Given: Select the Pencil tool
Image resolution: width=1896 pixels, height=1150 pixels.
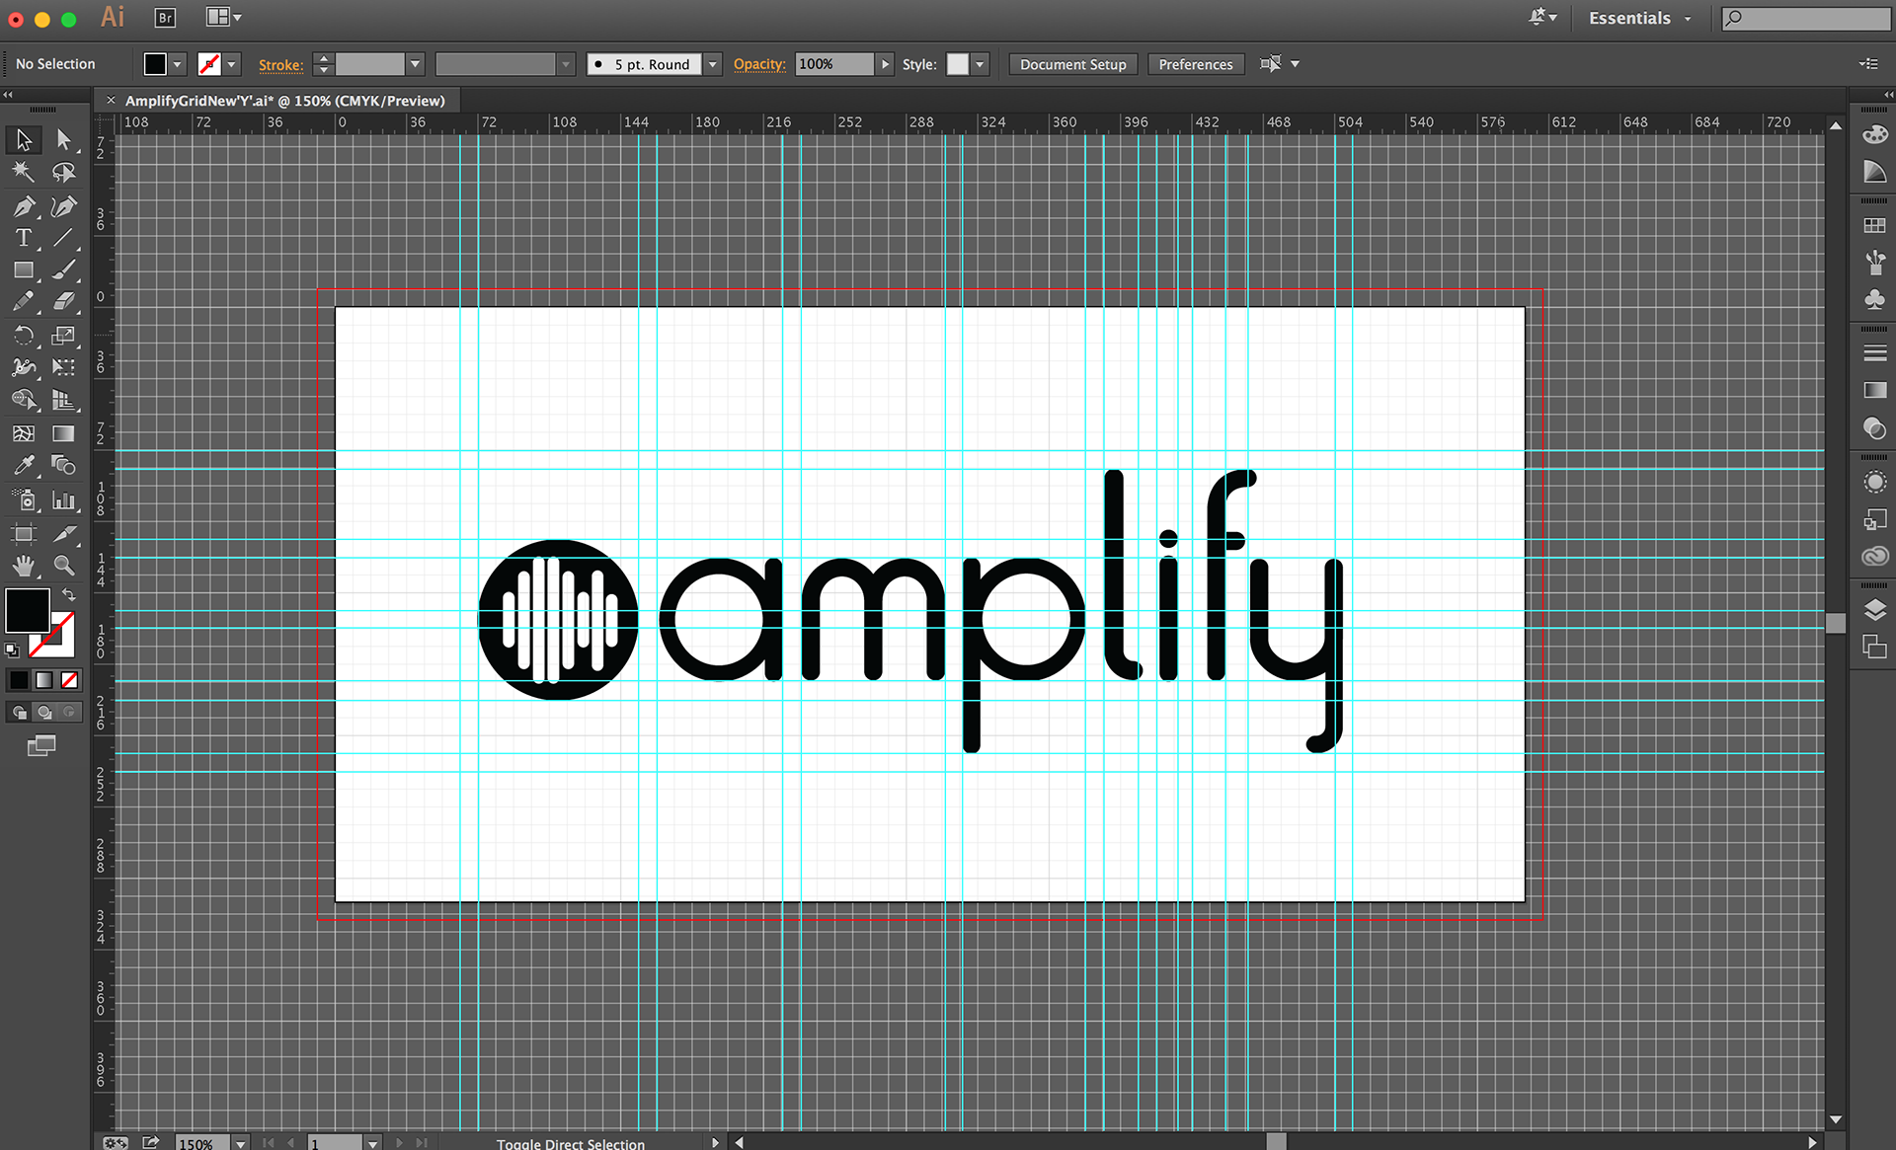Looking at the screenshot, I should coord(24,302).
